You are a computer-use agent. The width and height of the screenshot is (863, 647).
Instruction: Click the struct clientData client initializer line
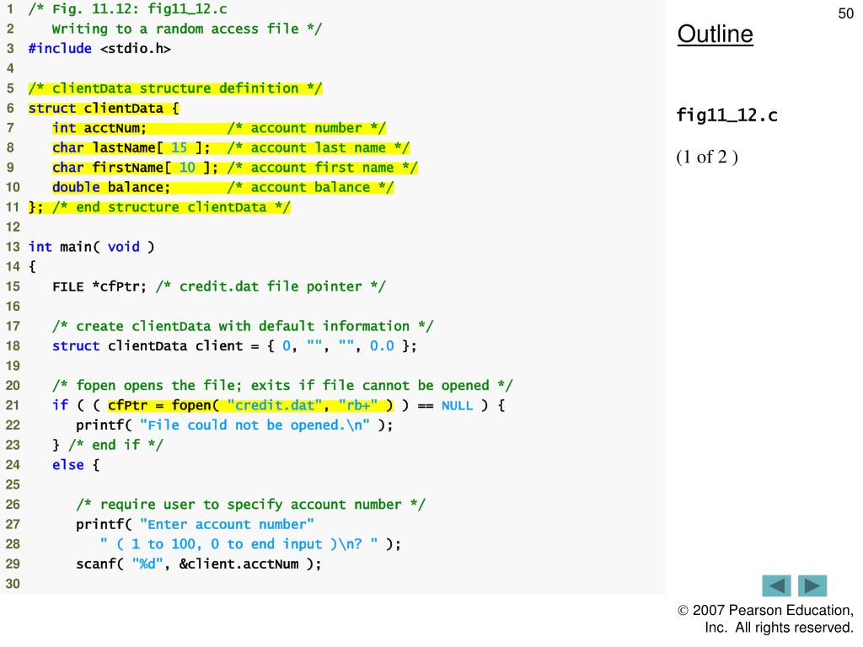click(234, 345)
